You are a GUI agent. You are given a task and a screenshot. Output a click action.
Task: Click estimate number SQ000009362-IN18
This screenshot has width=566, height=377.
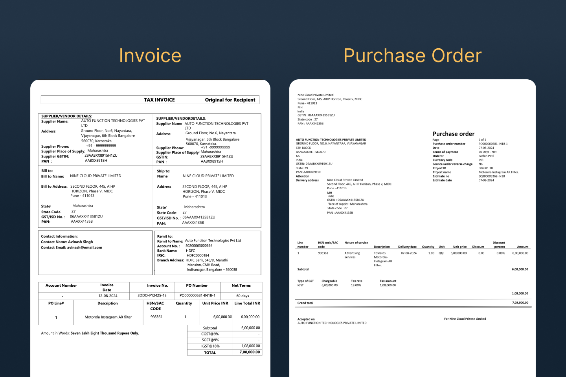pyautogui.click(x=492, y=176)
